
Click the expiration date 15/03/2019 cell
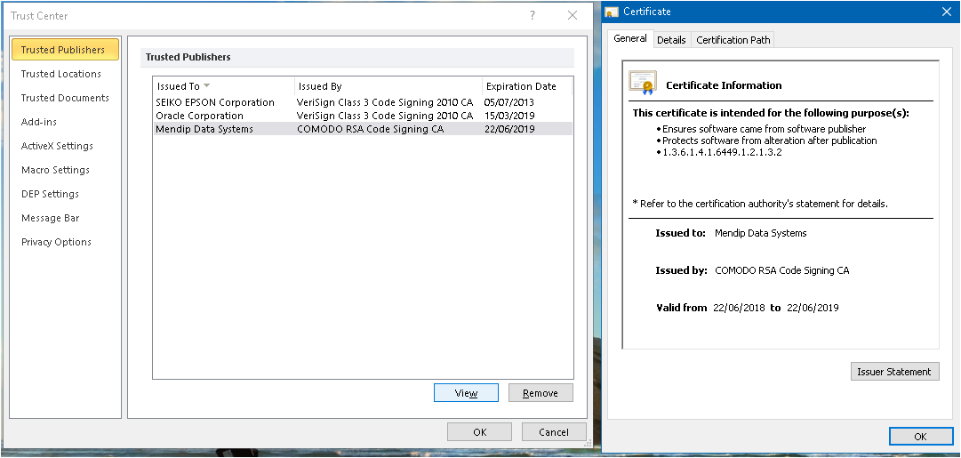click(509, 116)
